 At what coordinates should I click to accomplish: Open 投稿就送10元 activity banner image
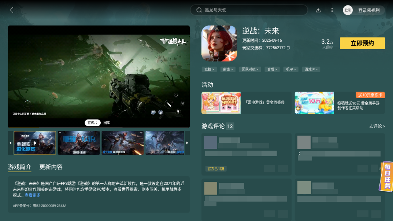click(x=314, y=103)
